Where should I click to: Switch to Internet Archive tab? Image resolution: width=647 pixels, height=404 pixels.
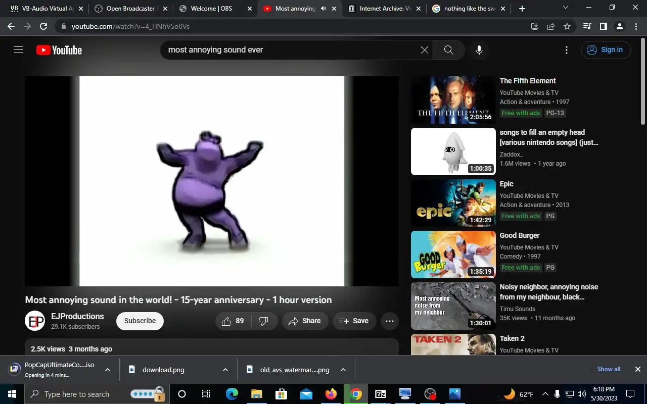[x=383, y=9]
